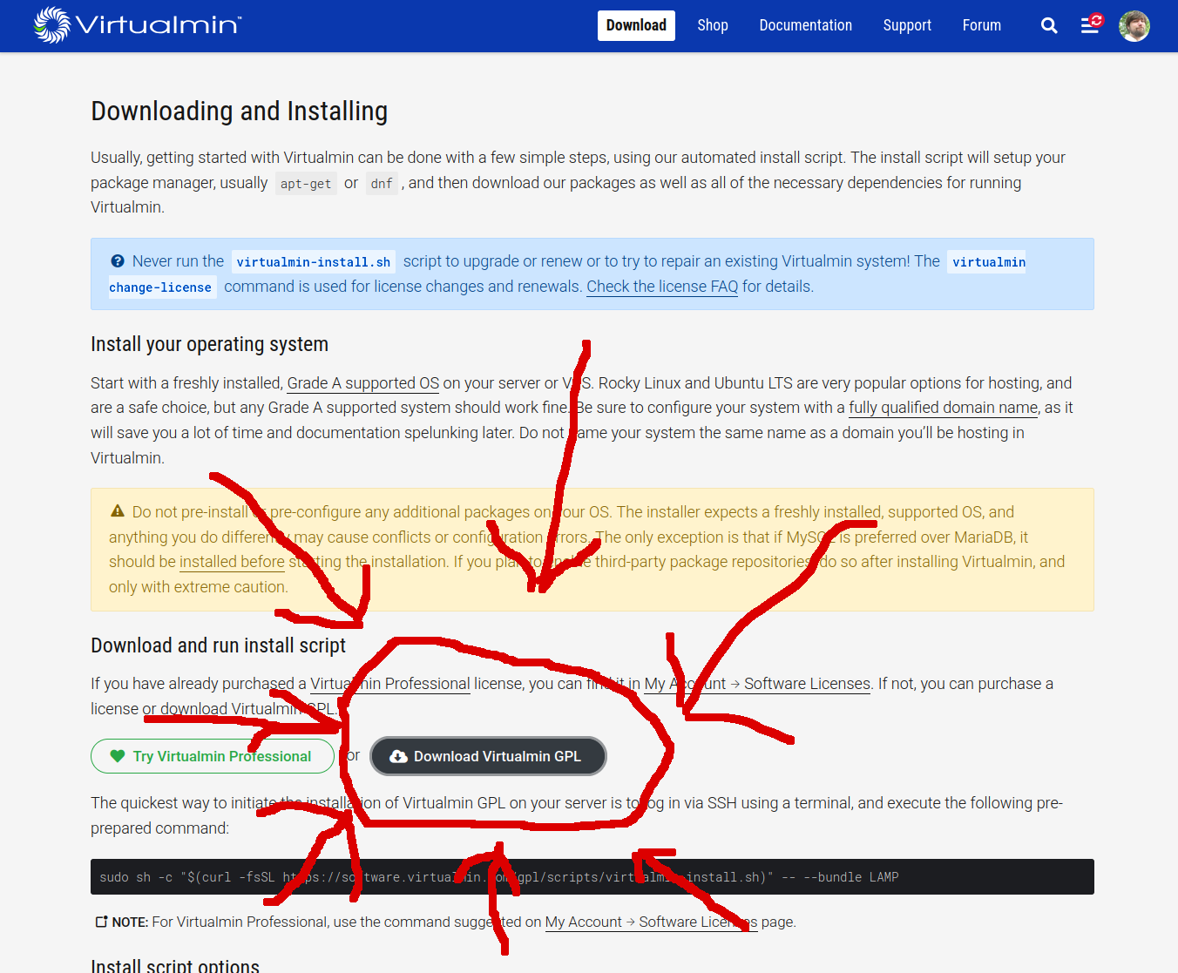Open the user avatar profile
Viewport: 1178px width, 973px height.
[1134, 26]
